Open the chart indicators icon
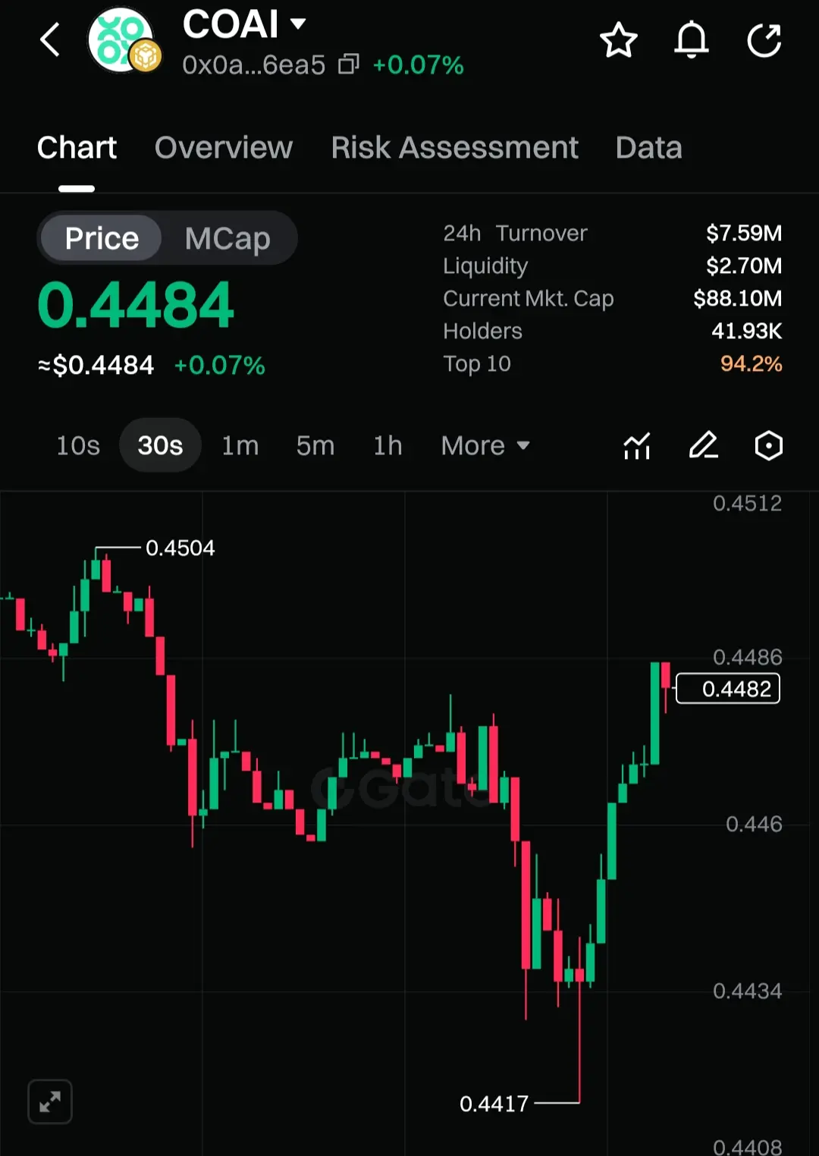 tap(637, 446)
